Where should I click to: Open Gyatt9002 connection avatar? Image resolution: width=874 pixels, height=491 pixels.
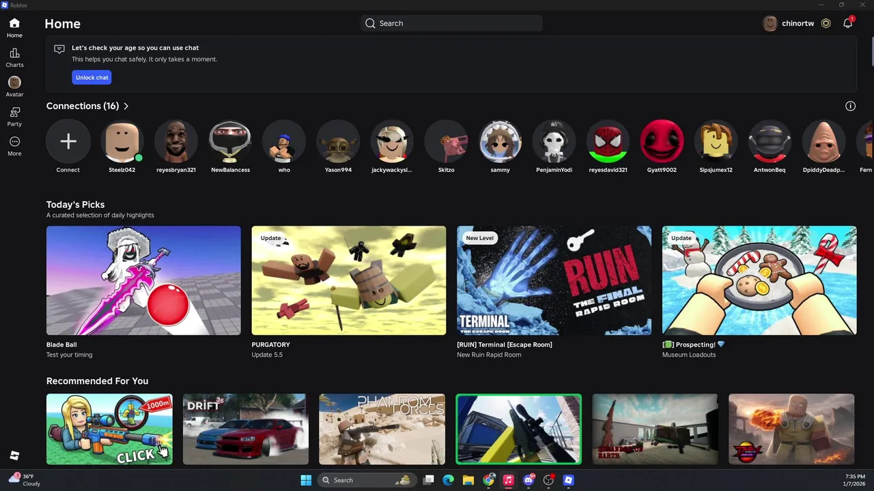662,141
